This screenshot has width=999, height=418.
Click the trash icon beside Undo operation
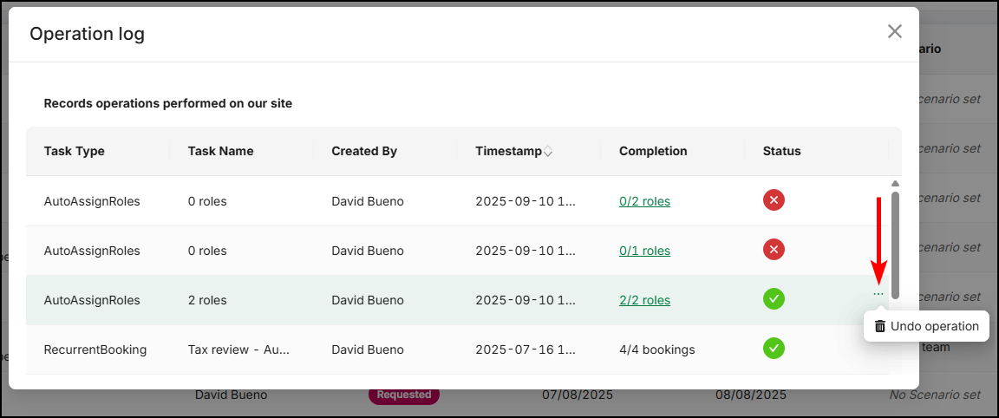click(x=880, y=326)
